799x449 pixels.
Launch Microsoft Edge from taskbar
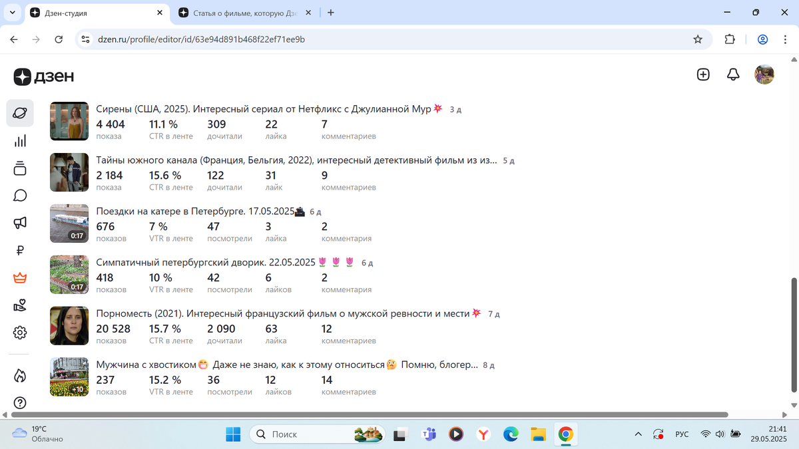click(x=511, y=434)
